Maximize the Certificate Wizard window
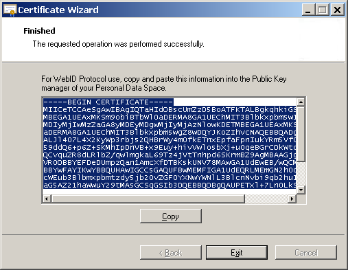Screen dimensions: 348x270 (323, 10)
